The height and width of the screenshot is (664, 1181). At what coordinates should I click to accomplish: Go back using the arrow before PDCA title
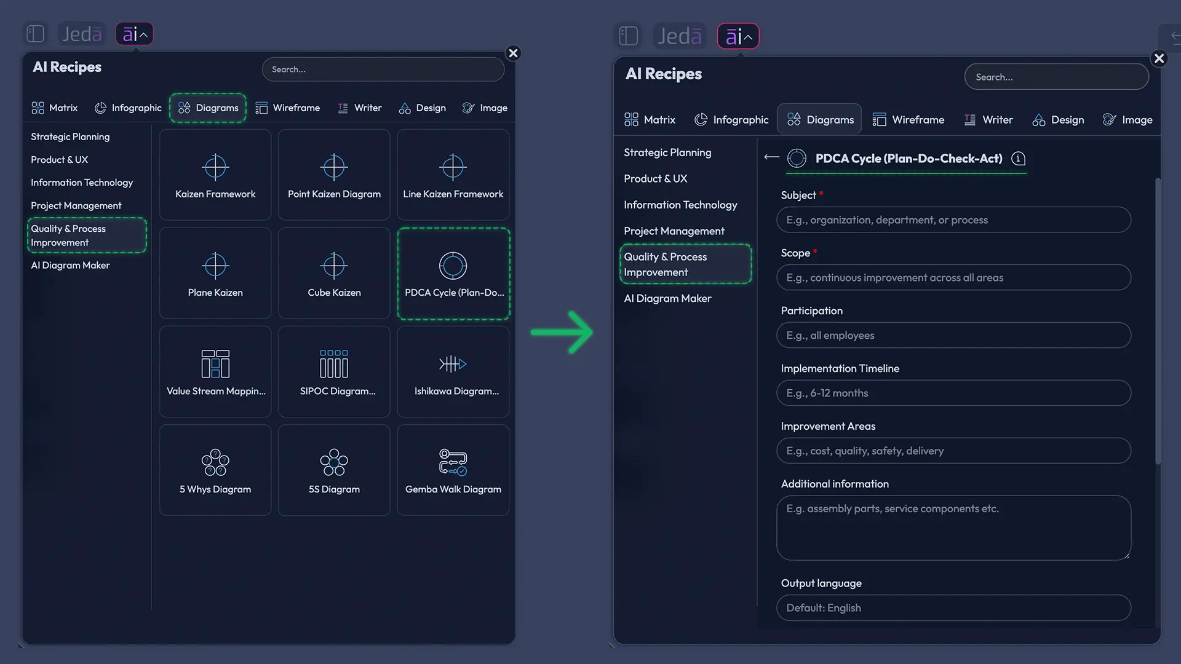pos(771,158)
